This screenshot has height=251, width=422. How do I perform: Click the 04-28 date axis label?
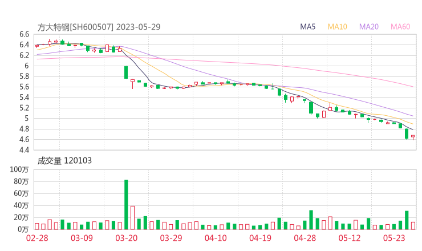pyautogui.click(x=305, y=238)
